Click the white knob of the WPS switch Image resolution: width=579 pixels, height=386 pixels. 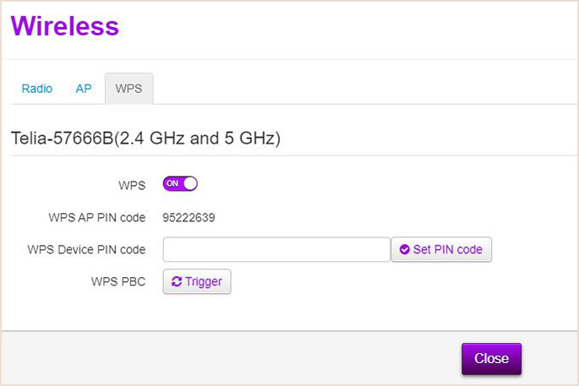190,184
